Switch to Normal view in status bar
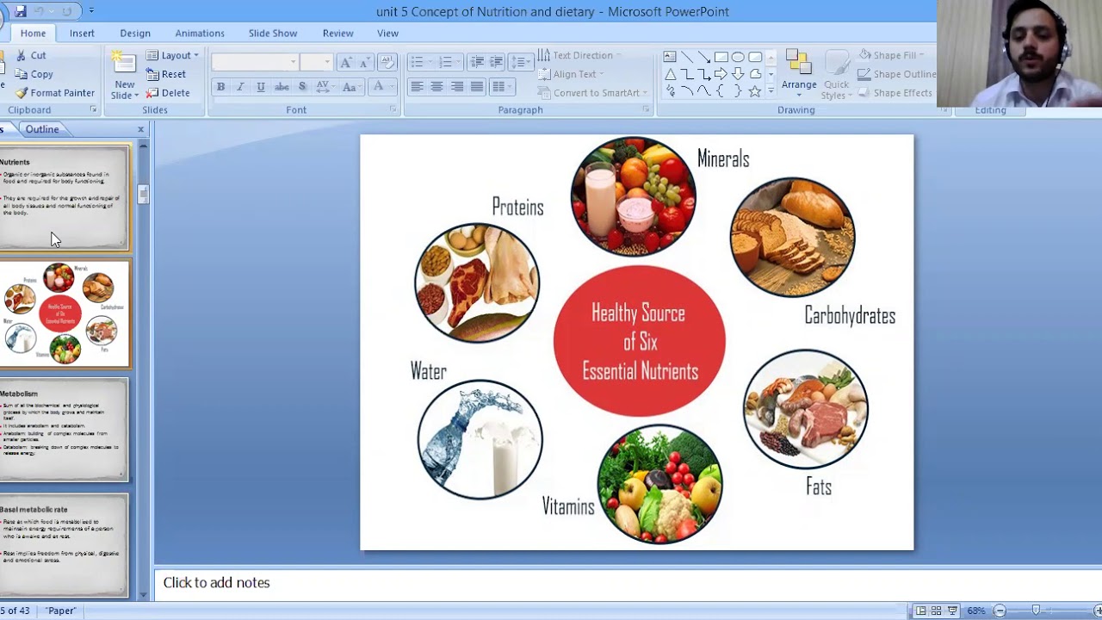Screen dimensions: 1102x620 920,611
